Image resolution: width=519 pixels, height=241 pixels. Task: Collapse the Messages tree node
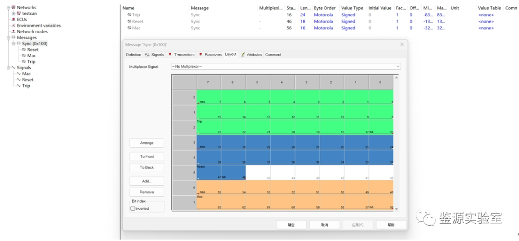tap(8, 38)
